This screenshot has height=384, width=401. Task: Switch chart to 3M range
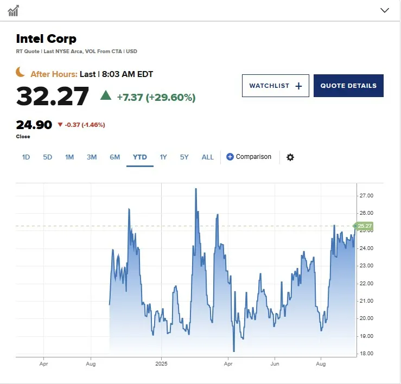[x=92, y=157]
